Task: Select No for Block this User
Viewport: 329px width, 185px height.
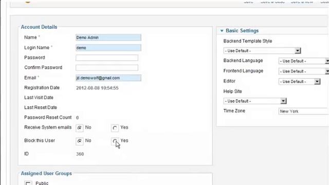Action: (x=80, y=141)
